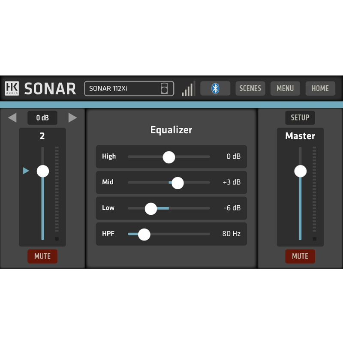
Task: Click the blue marker triangle beside channel fader
Action: [x=26, y=171]
